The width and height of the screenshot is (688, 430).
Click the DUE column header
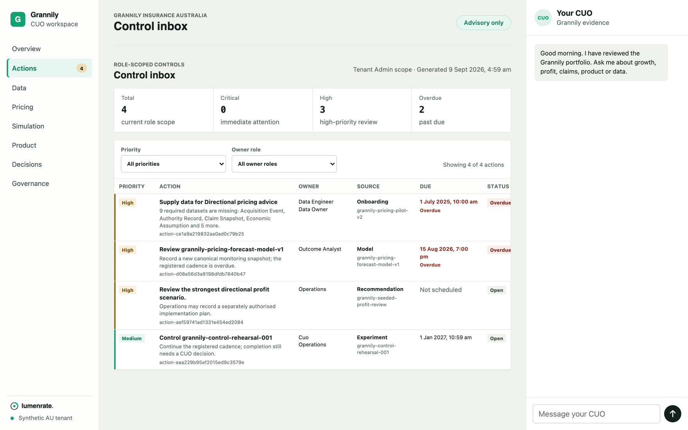click(x=425, y=186)
